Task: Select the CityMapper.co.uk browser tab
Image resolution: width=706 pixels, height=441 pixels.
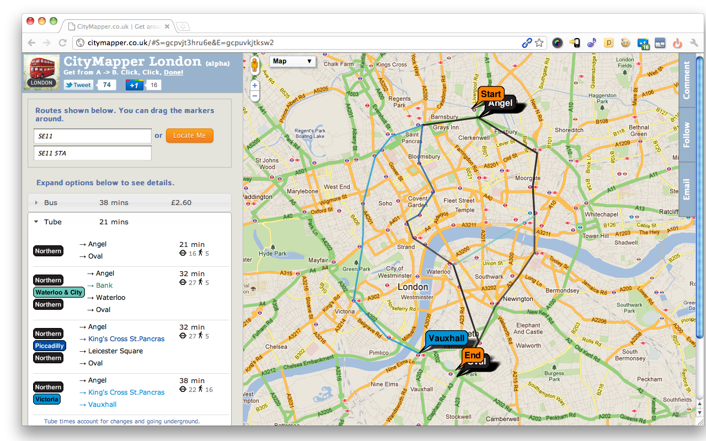Action: click(116, 26)
